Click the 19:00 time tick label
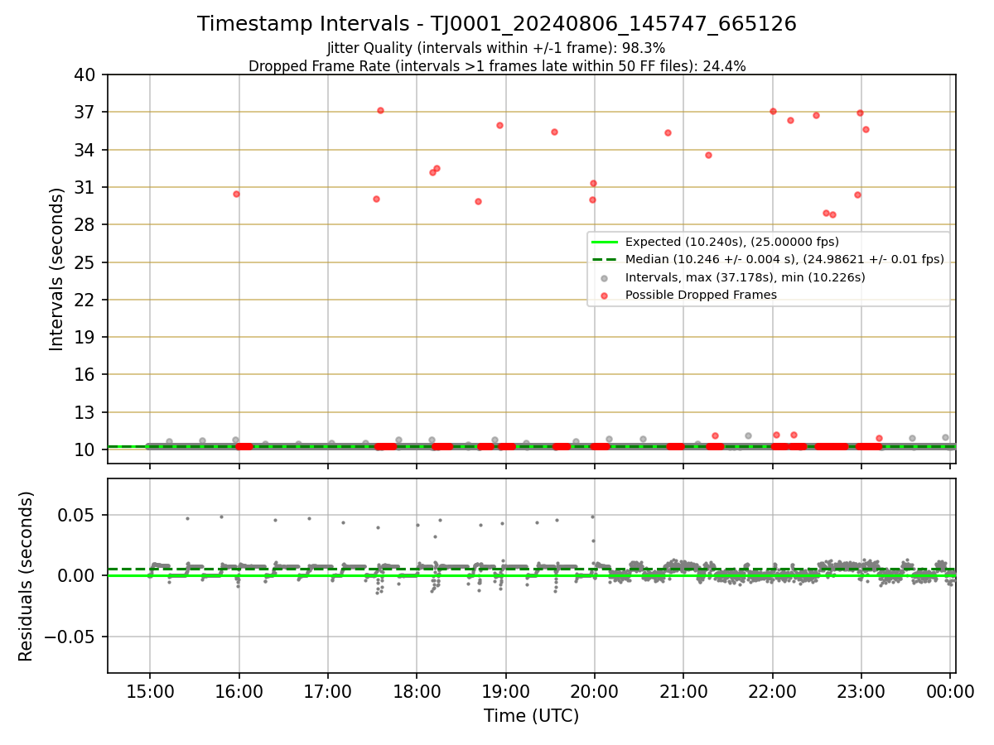 pos(505,691)
